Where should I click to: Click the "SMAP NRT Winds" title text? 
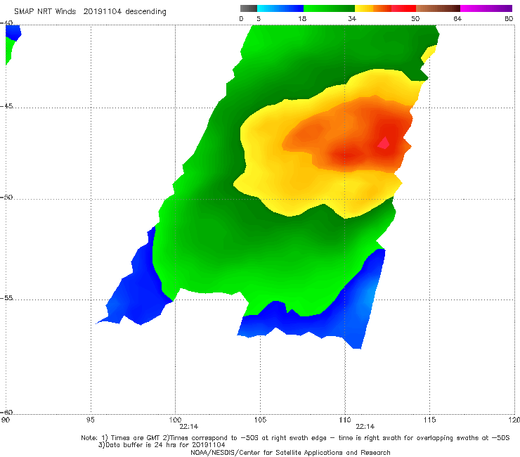[x=45, y=12]
